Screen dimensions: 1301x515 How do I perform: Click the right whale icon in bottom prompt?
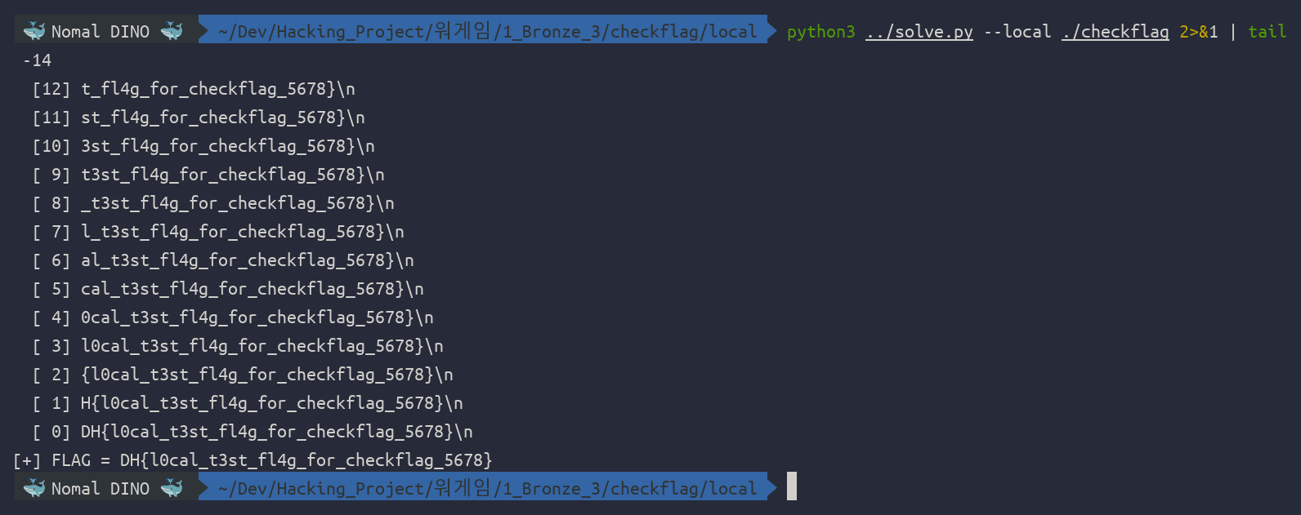(x=172, y=488)
